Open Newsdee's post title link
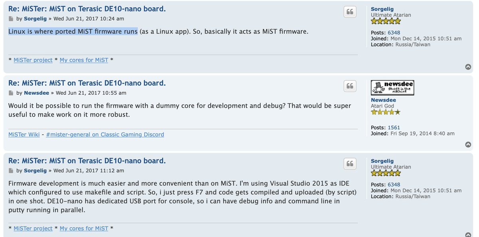 pyautogui.click(x=87, y=83)
